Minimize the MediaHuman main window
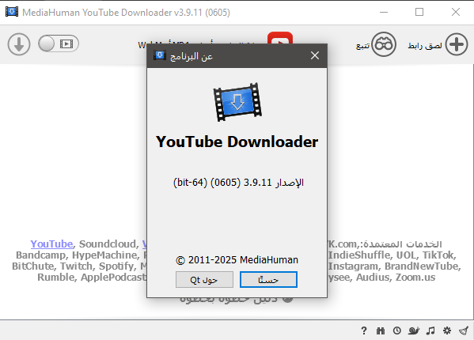 coord(384,12)
